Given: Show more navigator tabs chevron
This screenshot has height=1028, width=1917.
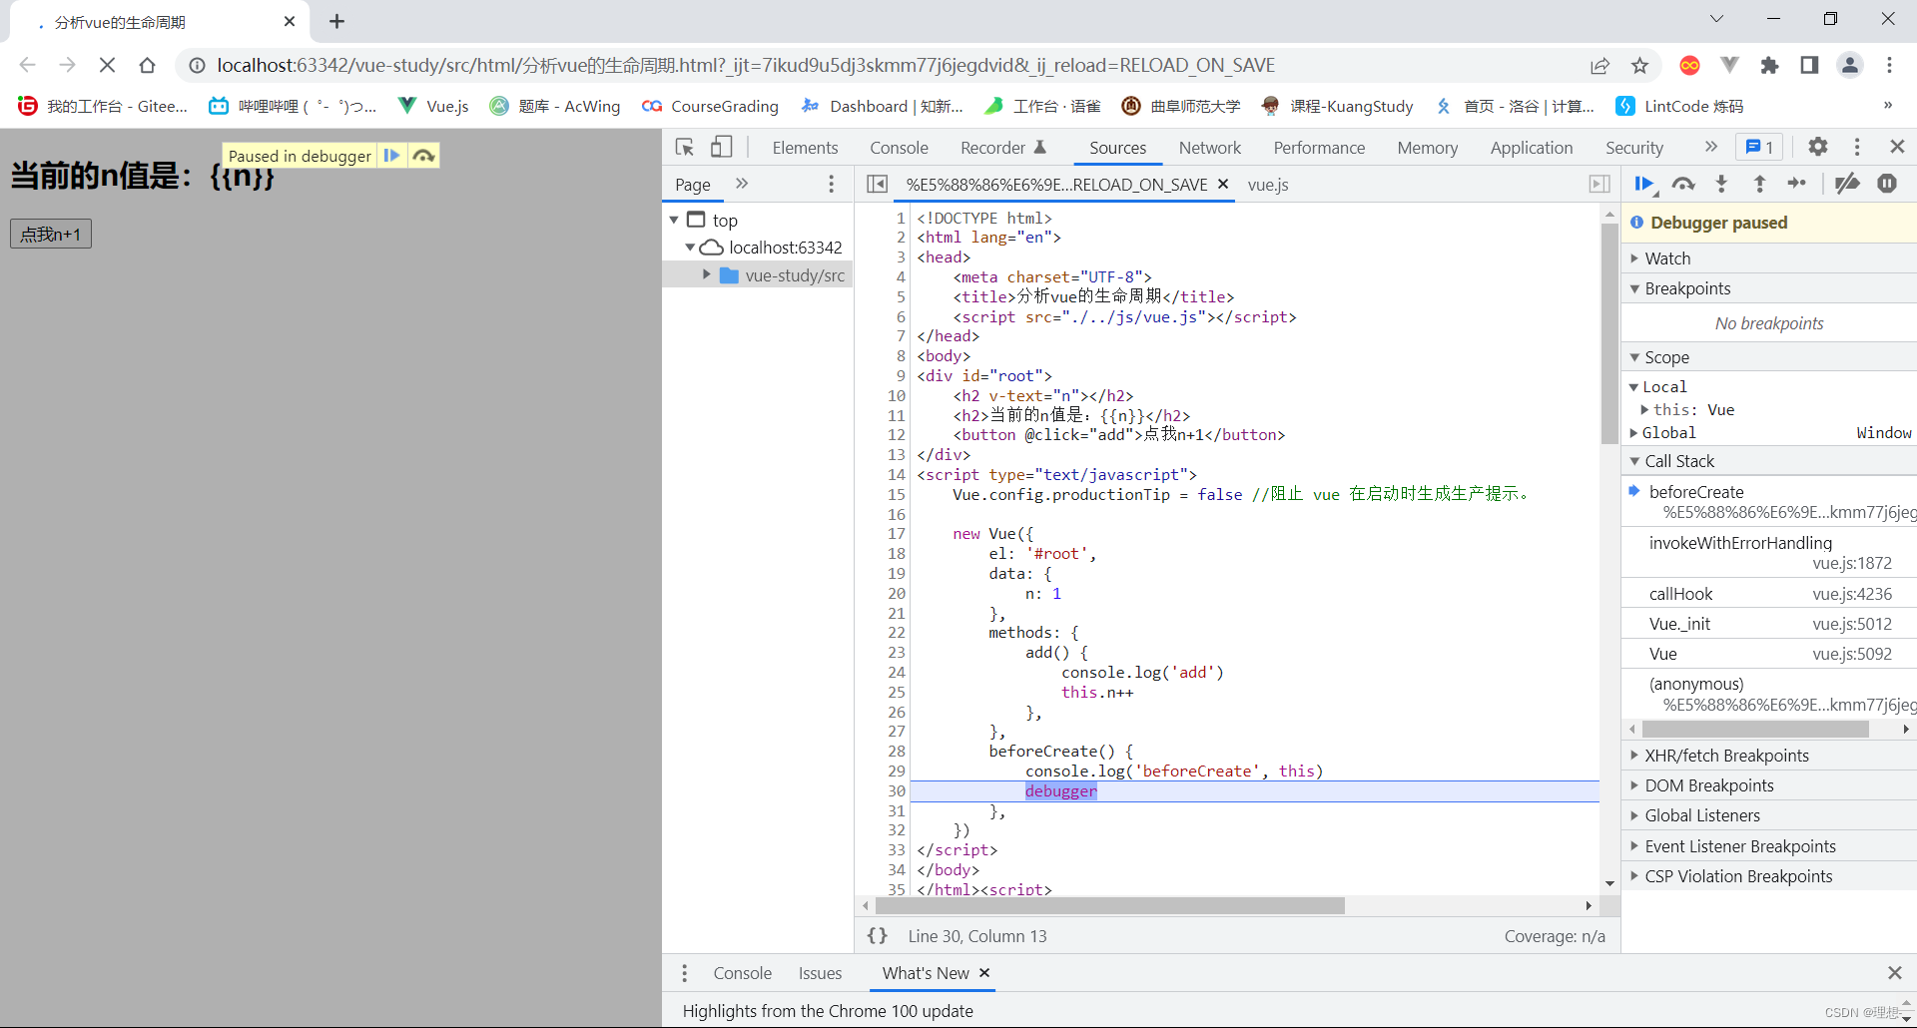Looking at the screenshot, I should [742, 184].
